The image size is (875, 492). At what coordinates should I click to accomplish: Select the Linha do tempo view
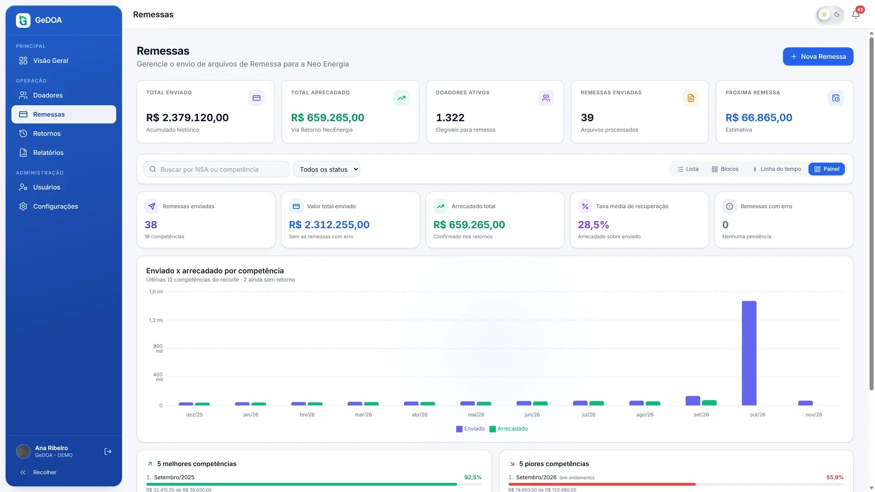click(777, 169)
